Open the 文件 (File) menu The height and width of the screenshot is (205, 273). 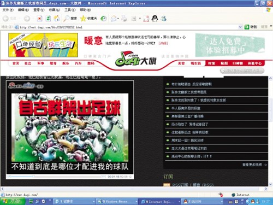click(x=8, y=10)
